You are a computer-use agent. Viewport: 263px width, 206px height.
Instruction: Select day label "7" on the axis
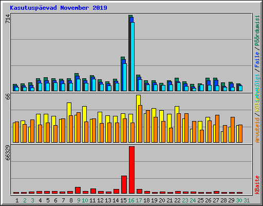[63, 200]
